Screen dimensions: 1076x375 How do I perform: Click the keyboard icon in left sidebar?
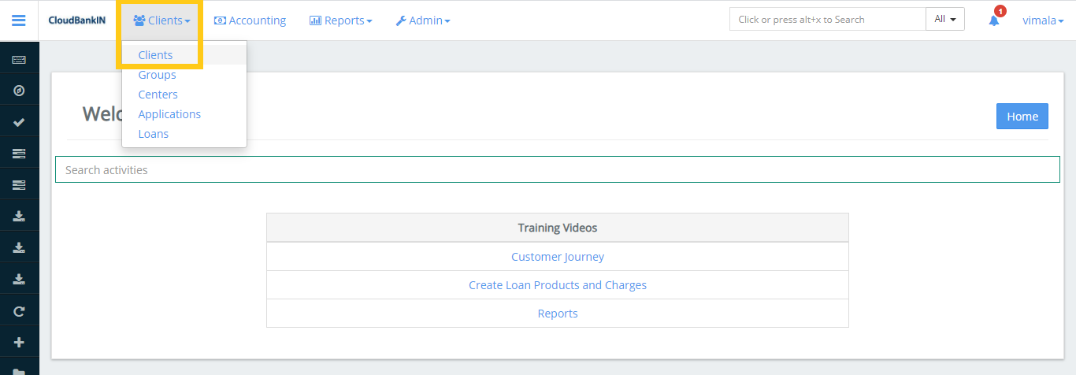coord(19,60)
